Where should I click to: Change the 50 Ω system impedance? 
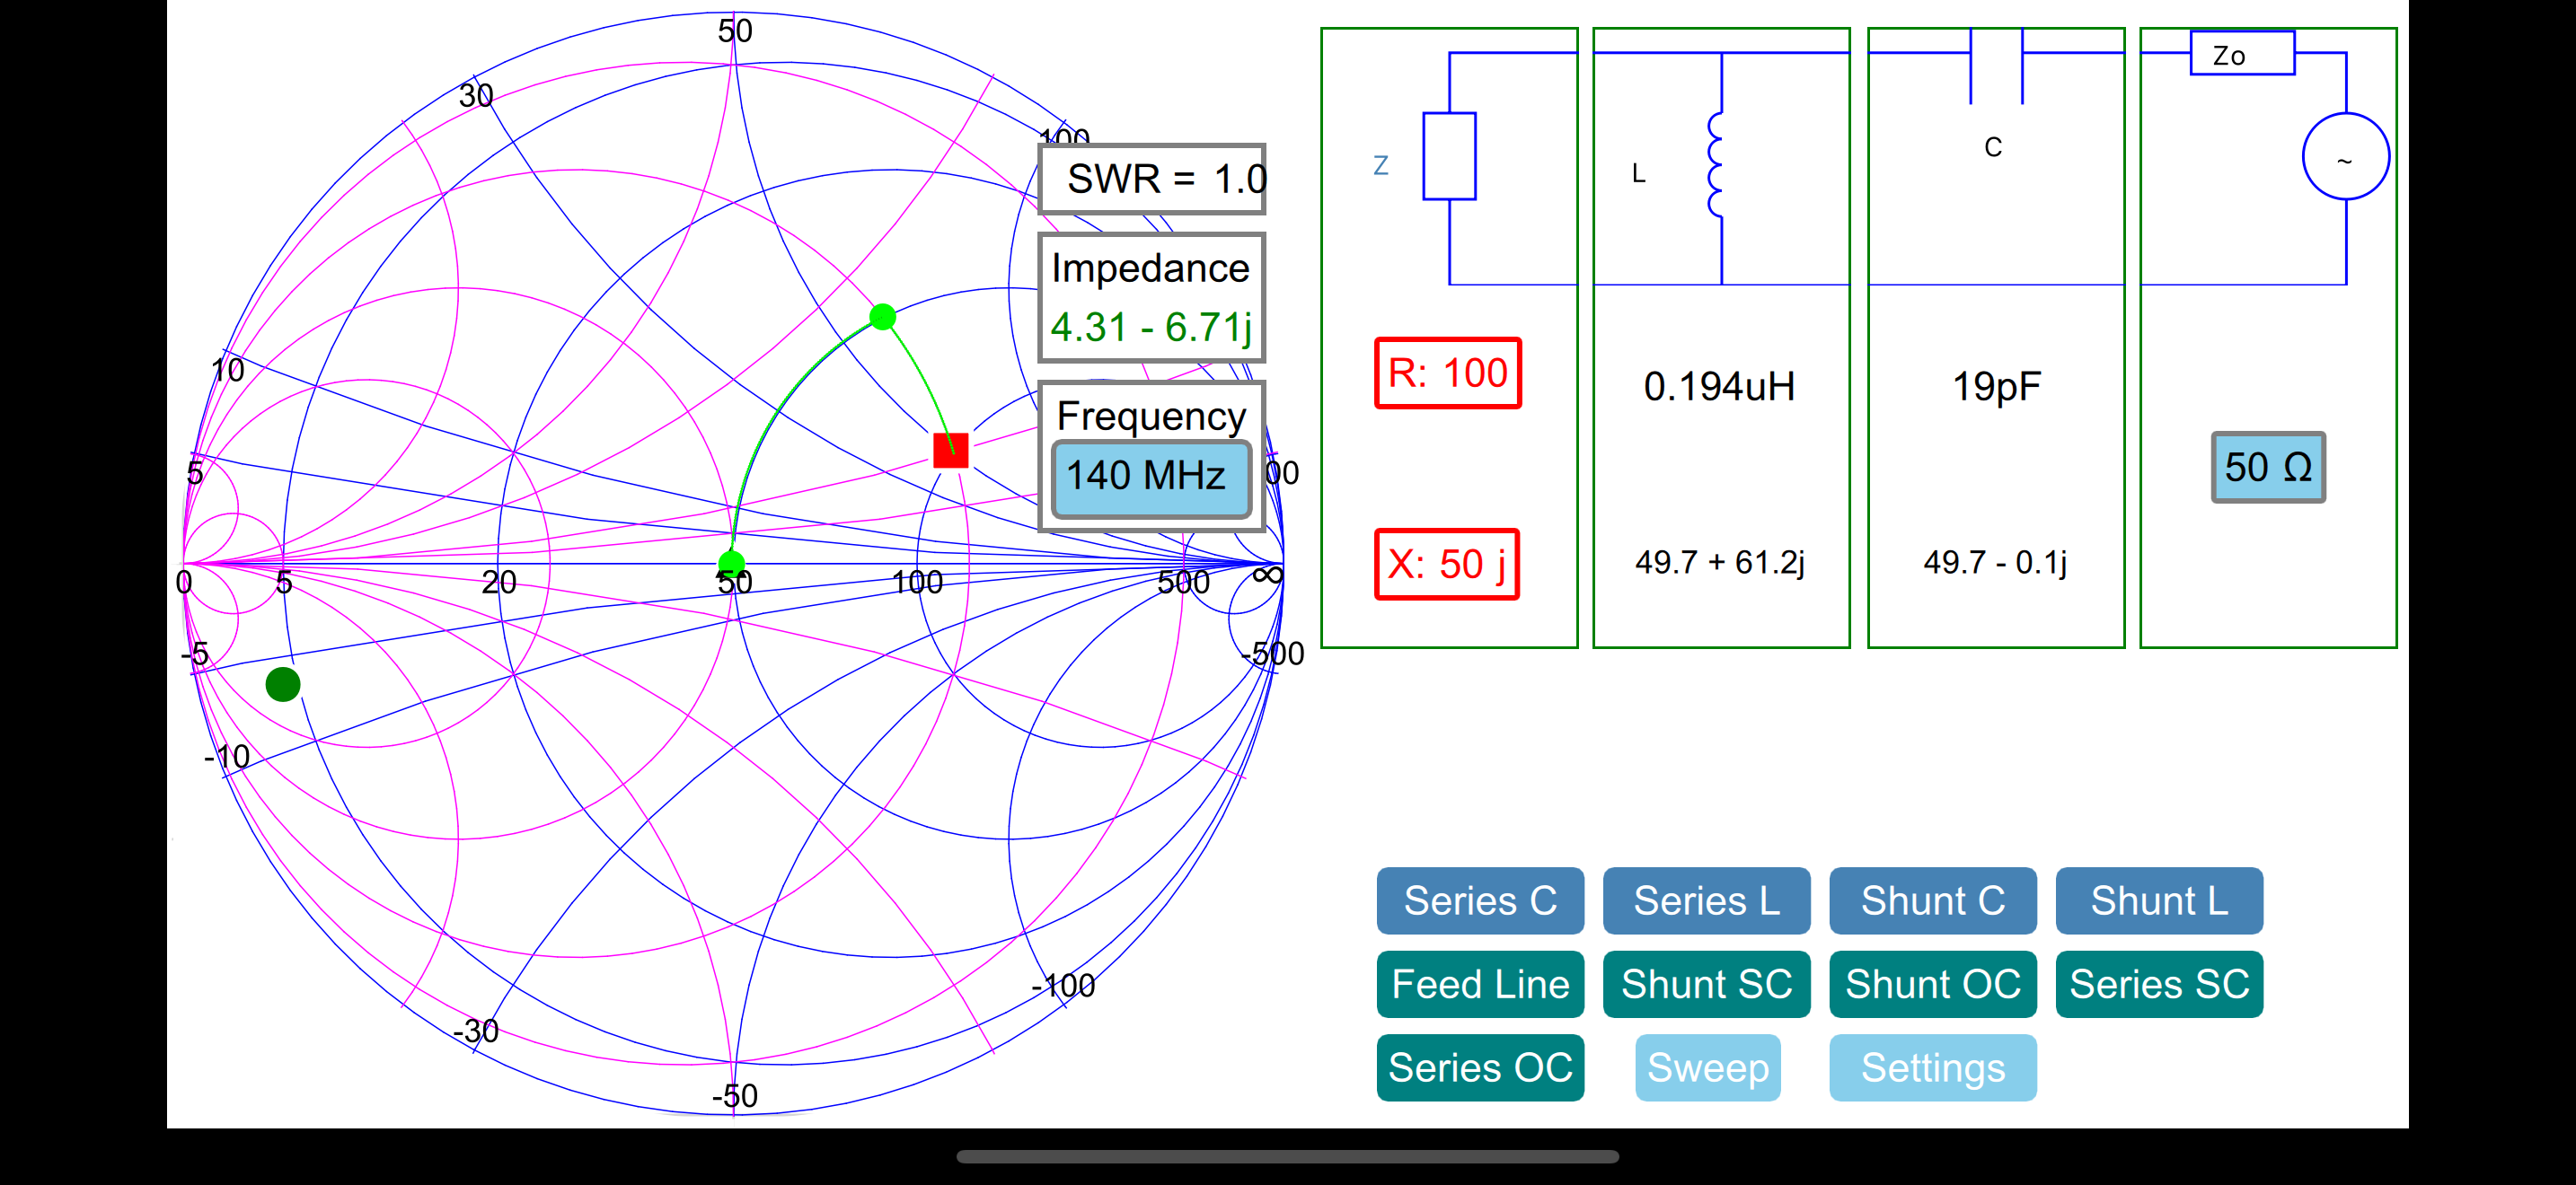coord(2267,468)
